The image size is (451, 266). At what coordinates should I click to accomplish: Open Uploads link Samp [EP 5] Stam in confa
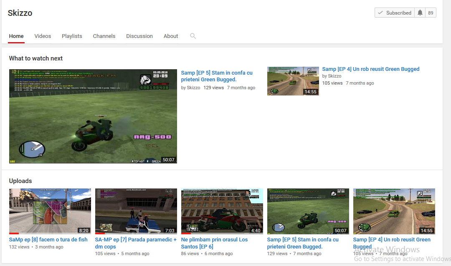click(303, 243)
